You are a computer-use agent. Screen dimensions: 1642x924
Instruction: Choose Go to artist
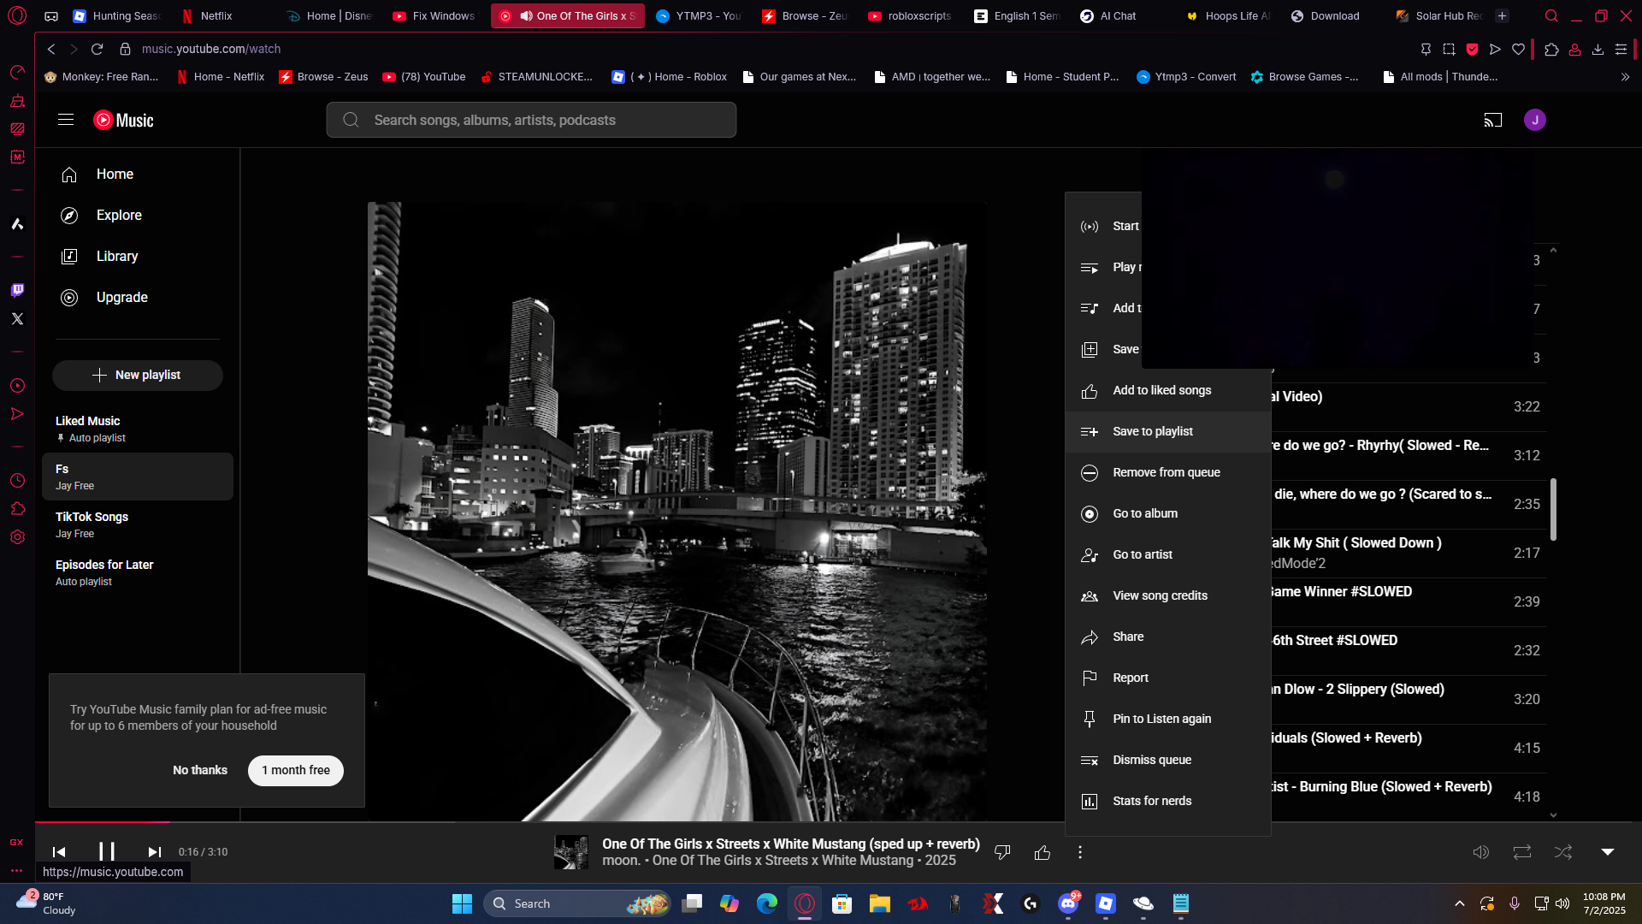[x=1168, y=555]
